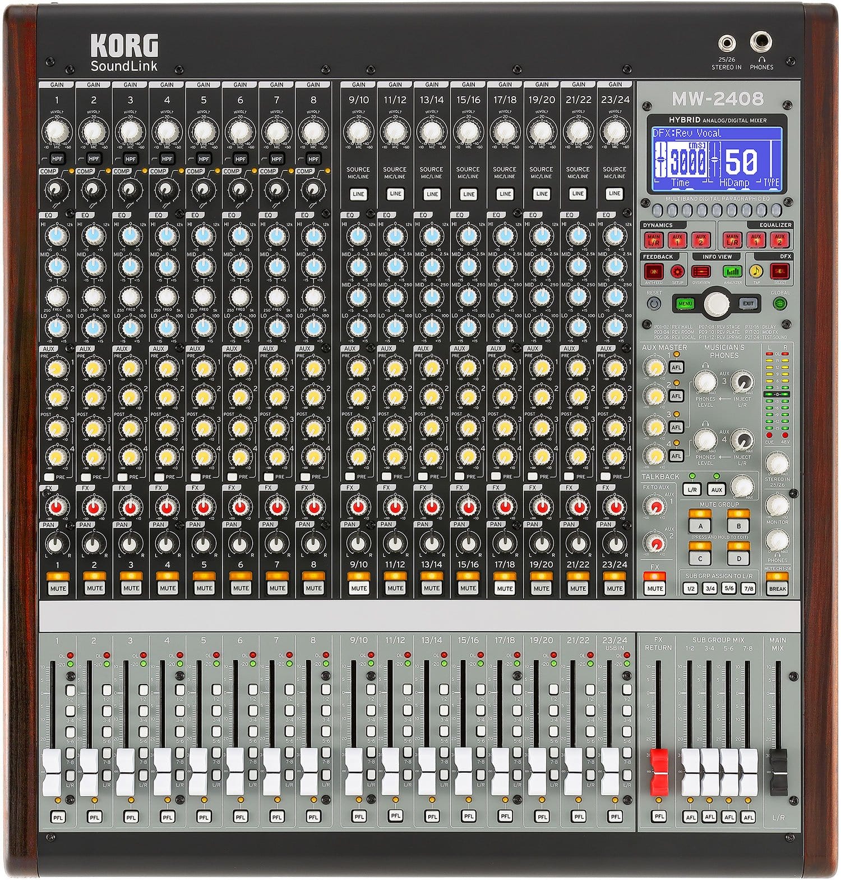Click the channel 8 fader cap
This screenshot has width=841, height=881.
click(308, 772)
